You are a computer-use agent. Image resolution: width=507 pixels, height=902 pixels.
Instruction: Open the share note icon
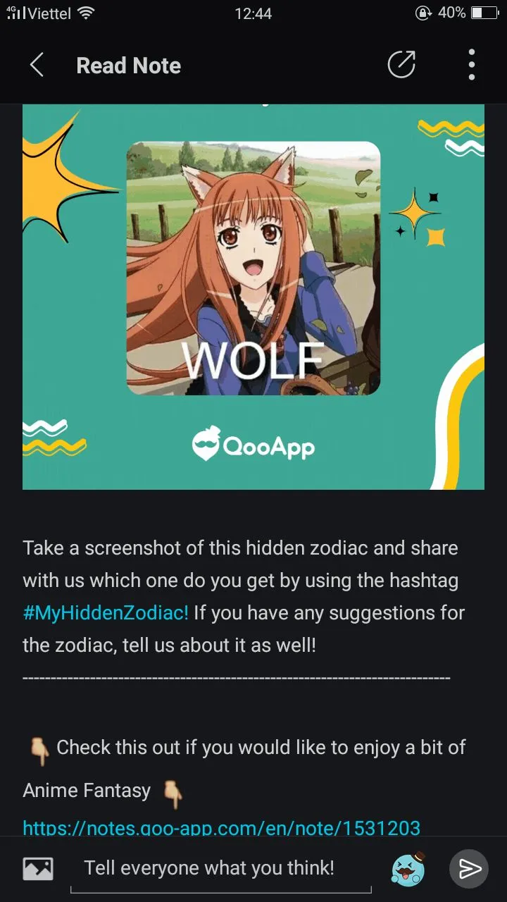(402, 66)
